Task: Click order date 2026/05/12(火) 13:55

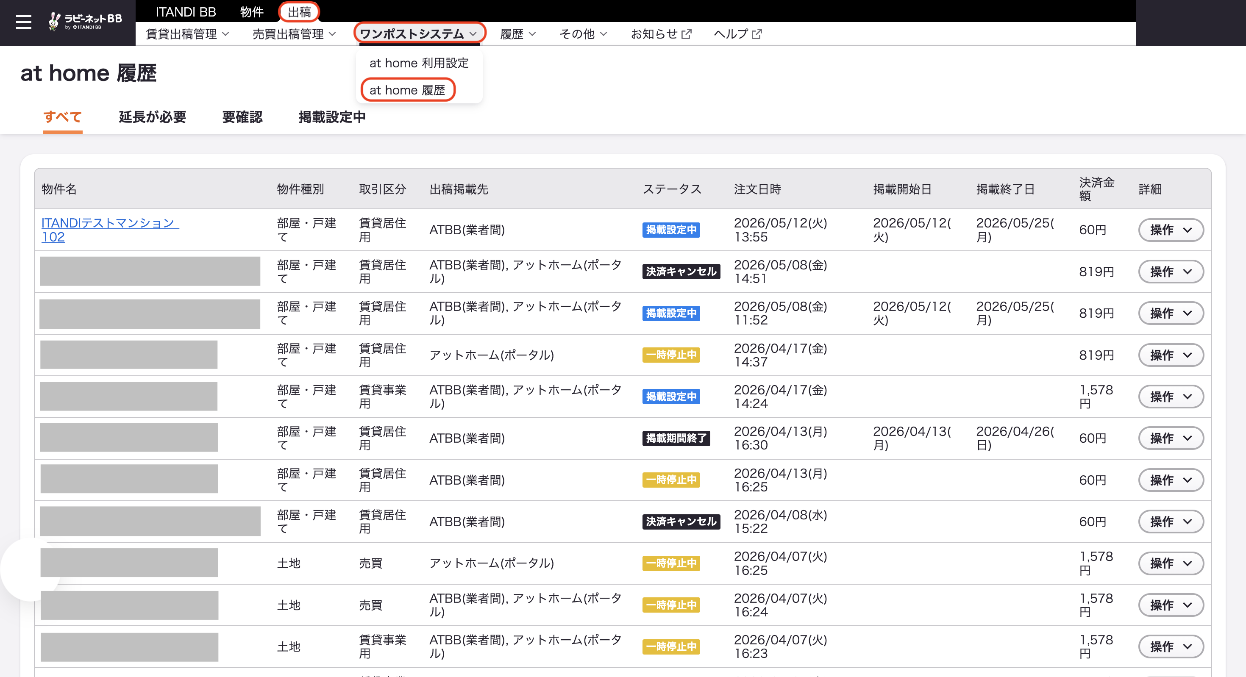Action: [781, 230]
